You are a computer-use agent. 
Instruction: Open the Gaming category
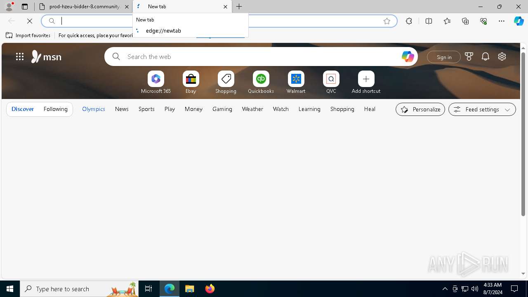222,109
